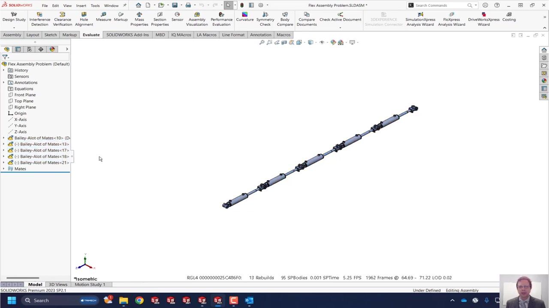Toggle Zoom to Fit in view toolbar

262,42
